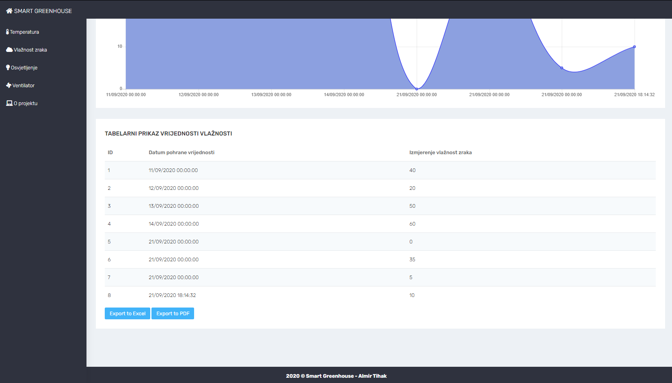
Task: Click the last chart point dated 21/09/2020 18:14:32
Action: point(634,47)
